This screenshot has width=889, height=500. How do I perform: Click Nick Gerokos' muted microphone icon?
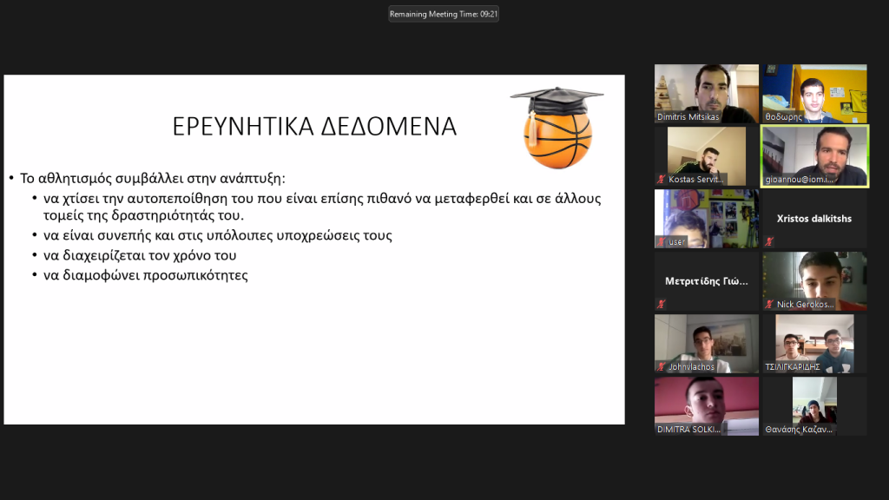(769, 305)
